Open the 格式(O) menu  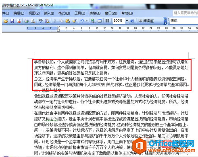pos(64,13)
